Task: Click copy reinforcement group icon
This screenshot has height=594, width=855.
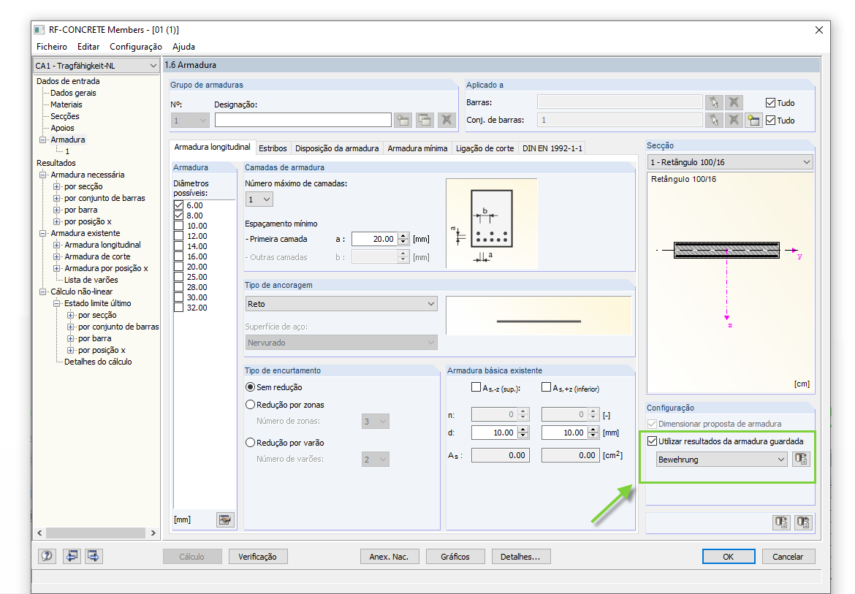Action: (x=425, y=120)
